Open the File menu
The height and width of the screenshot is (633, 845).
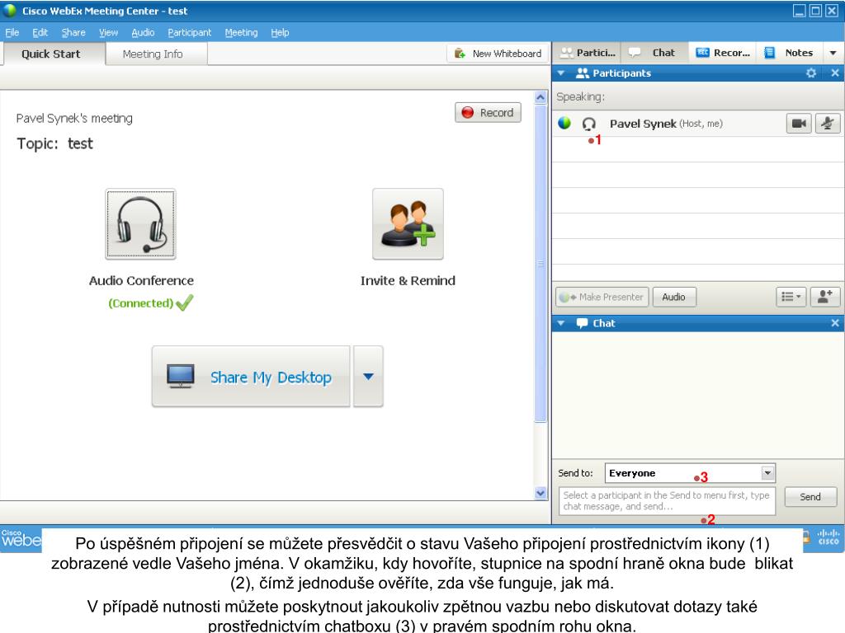click(x=12, y=32)
